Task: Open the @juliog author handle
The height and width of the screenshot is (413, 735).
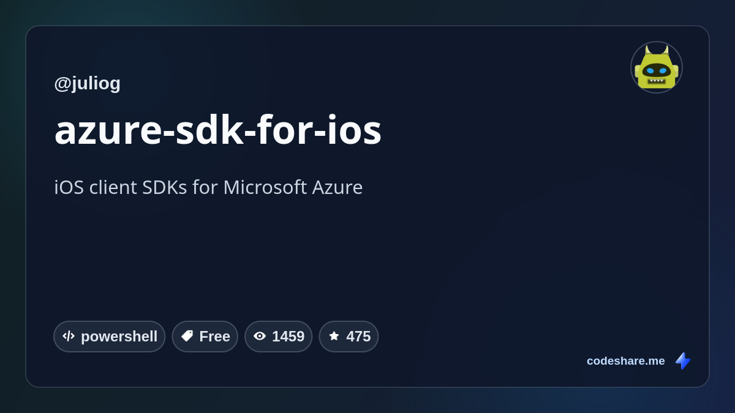Action: coord(87,83)
